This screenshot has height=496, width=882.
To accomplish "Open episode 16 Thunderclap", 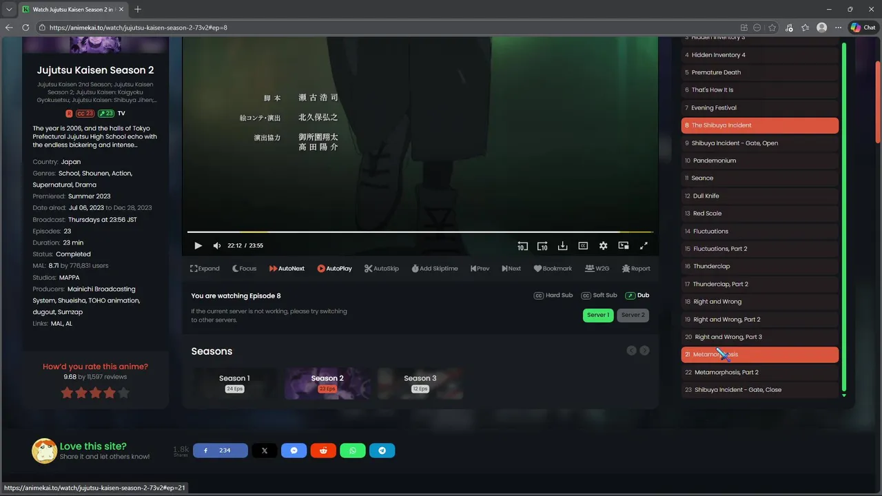I will [x=760, y=267].
